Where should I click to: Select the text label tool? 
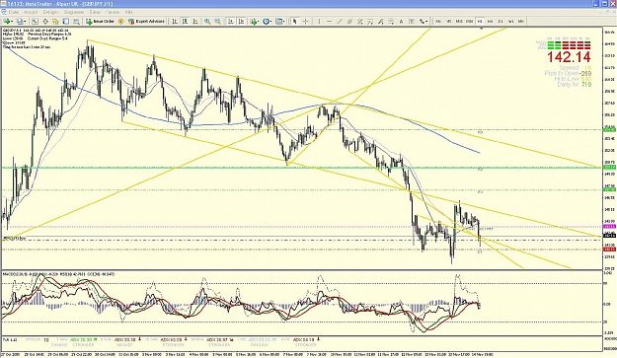tap(411, 22)
